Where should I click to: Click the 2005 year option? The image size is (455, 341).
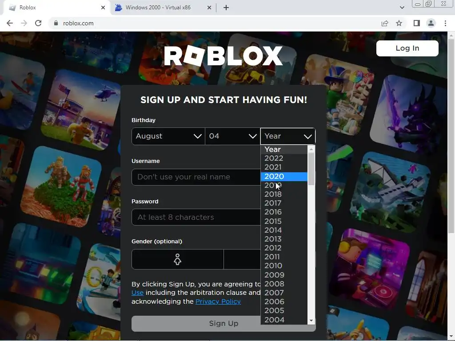pos(284,310)
